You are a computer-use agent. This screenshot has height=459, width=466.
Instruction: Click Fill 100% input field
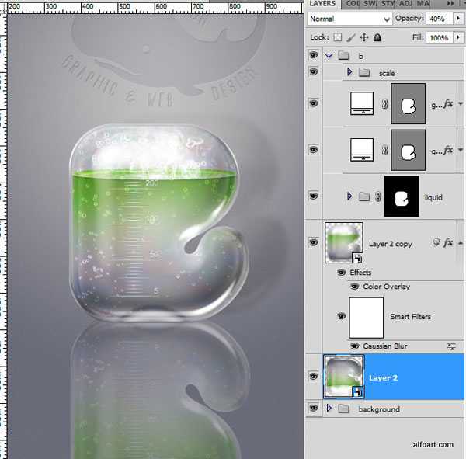click(440, 38)
